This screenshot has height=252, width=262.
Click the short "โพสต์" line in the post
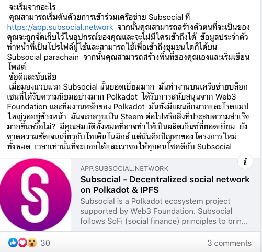click(x=17, y=67)
